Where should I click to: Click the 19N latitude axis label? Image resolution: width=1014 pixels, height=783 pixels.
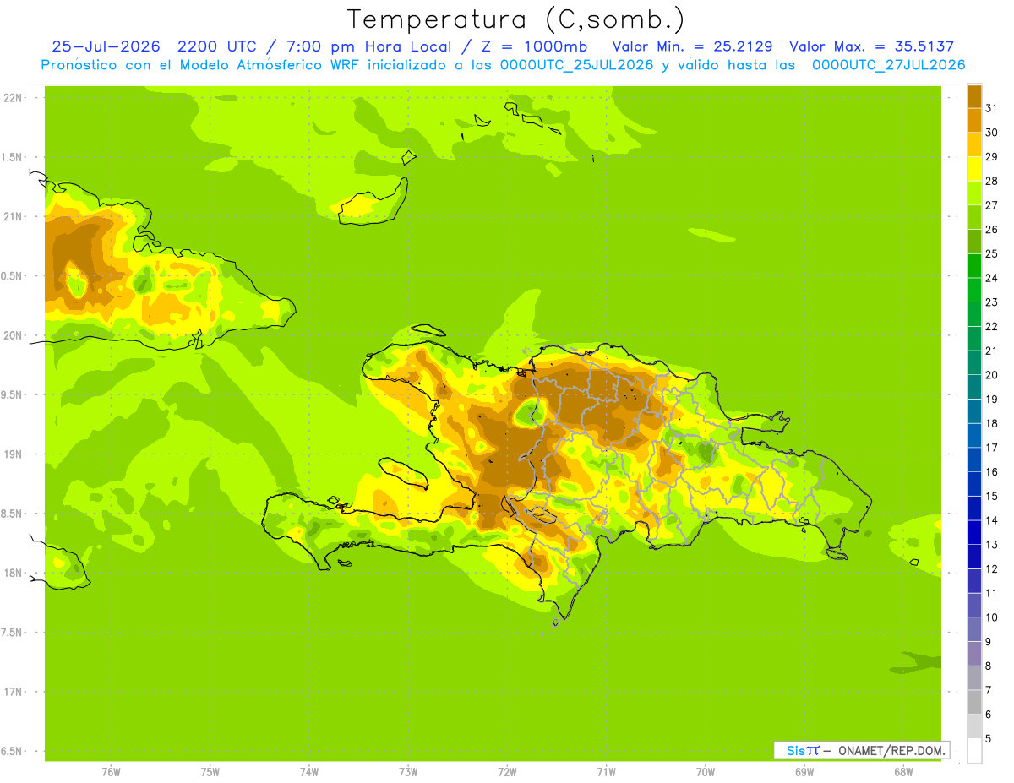[14, 454]
